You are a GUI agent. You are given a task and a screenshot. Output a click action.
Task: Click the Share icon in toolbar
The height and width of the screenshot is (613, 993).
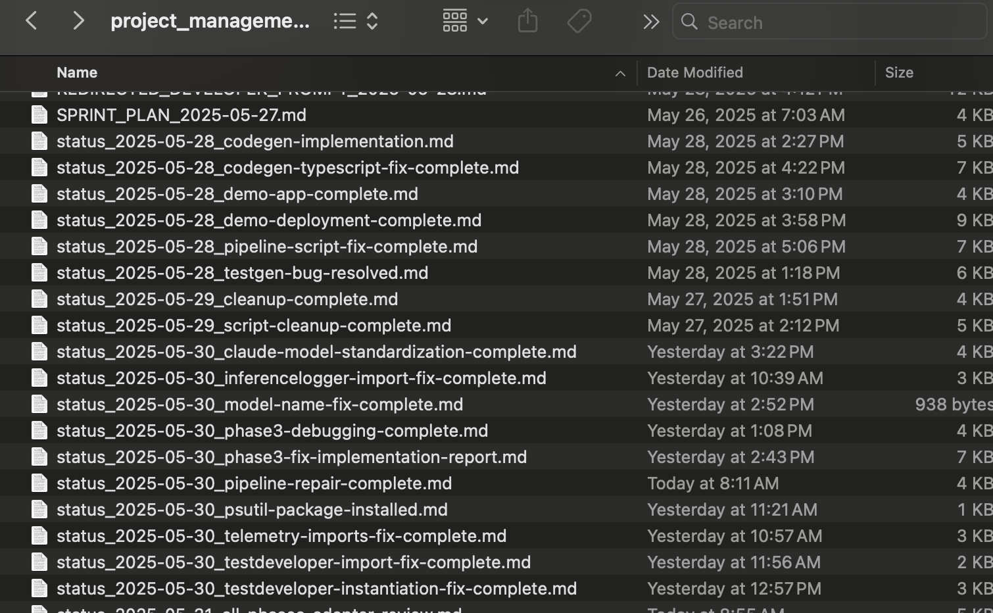[x=527, y=21]
